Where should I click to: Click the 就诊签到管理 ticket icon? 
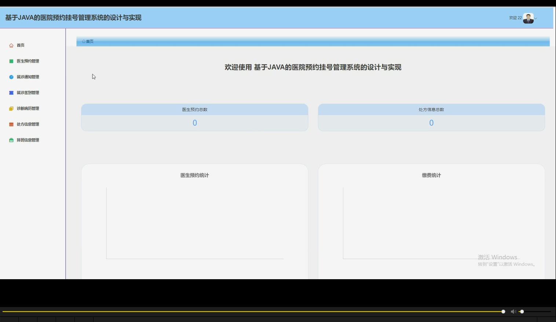pyautogui.click(x=11, y=93)
